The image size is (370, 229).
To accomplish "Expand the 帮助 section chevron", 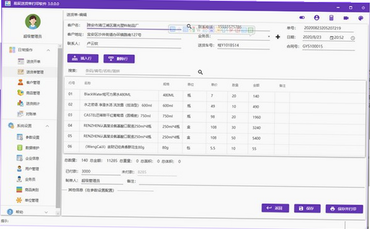I will (46, 212).
